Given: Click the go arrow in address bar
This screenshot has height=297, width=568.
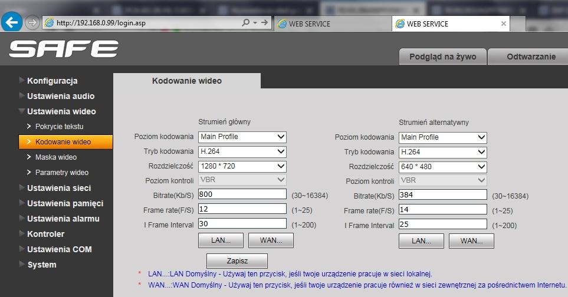Looking at the screenshot, I should coord(265,23).
